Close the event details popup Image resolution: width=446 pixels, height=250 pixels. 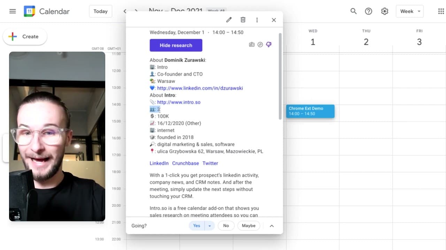274,20
